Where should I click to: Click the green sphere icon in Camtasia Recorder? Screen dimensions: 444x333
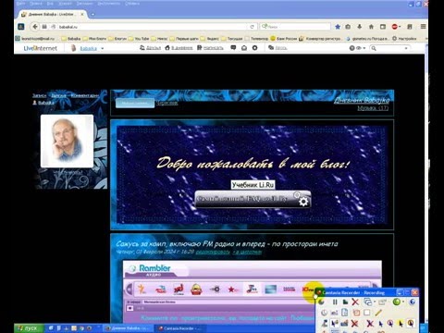click(396, 302)
